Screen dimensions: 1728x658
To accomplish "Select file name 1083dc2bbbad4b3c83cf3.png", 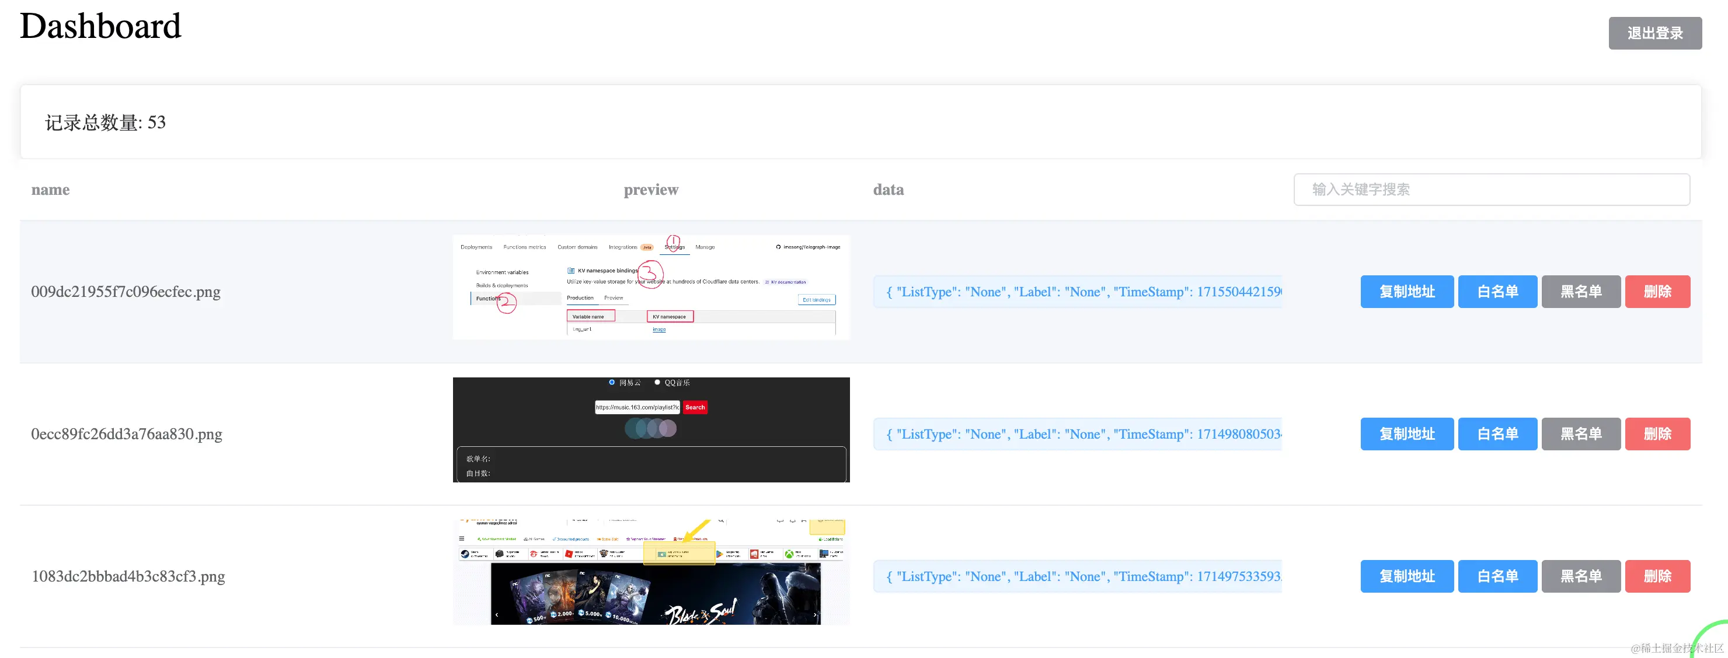I will coord(128,576).
